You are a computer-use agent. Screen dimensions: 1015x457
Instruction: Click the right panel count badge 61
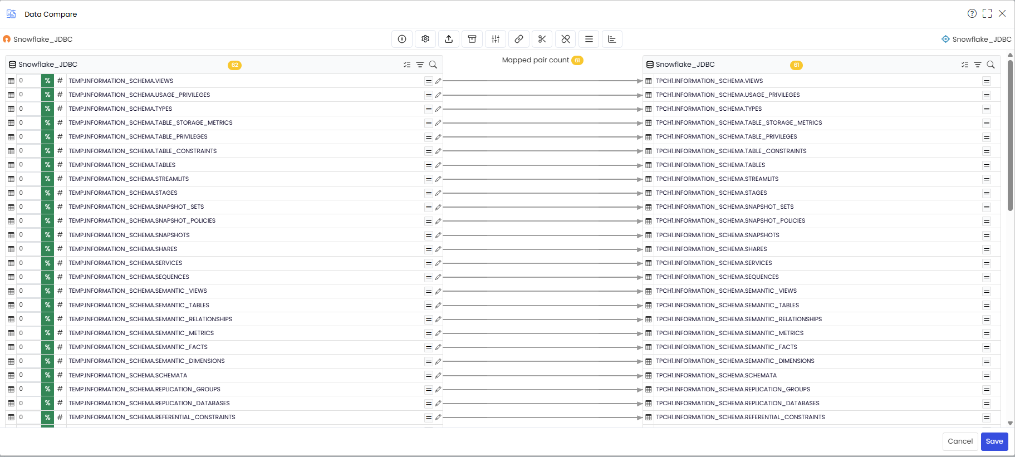point(797,65)
